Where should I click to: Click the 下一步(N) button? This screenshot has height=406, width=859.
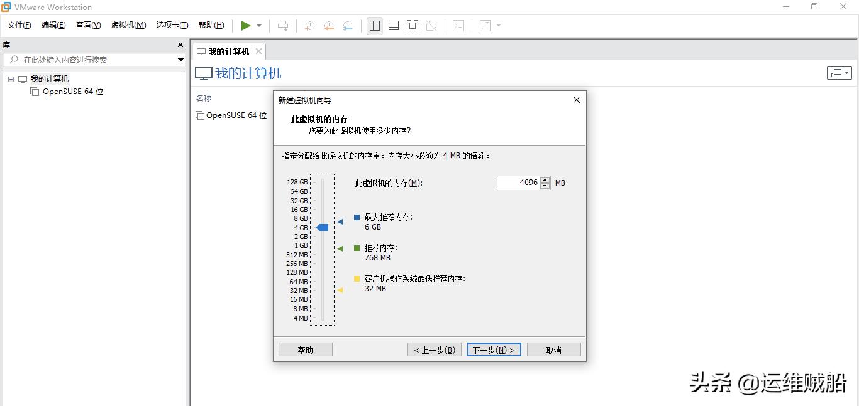(x=494, y=349)
